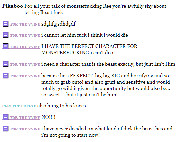The image size is (179, 142).
Task: Click the 'PERFECT FREEZE' username
Action: coord(19,106)
